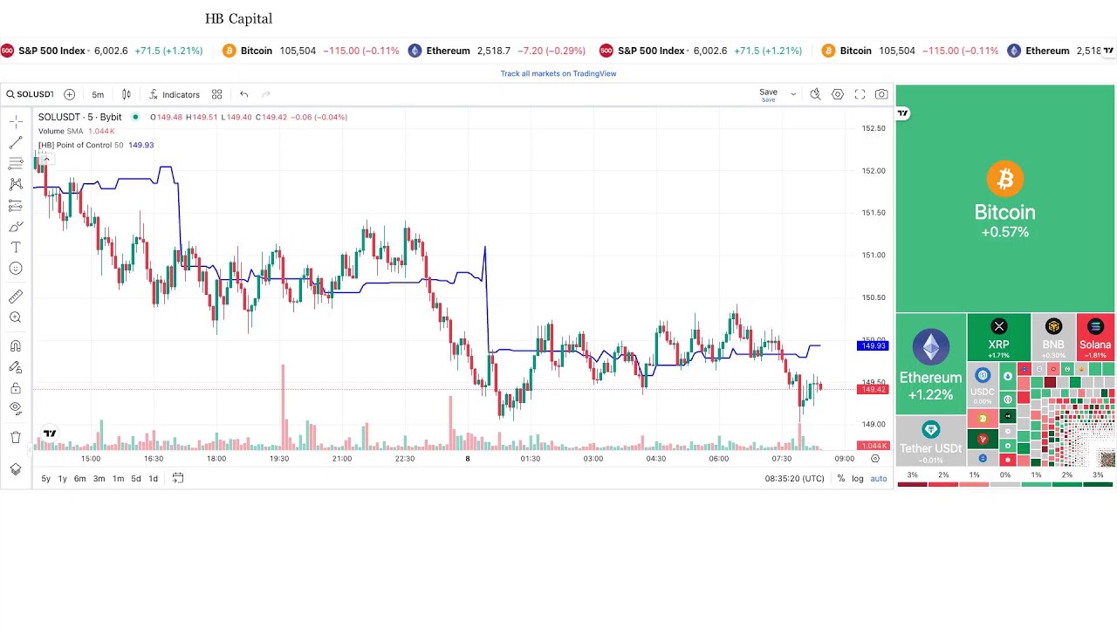Screen dimensions: 1117x628
Task: Open the object tree layers icon
Action: pos(16,469)
